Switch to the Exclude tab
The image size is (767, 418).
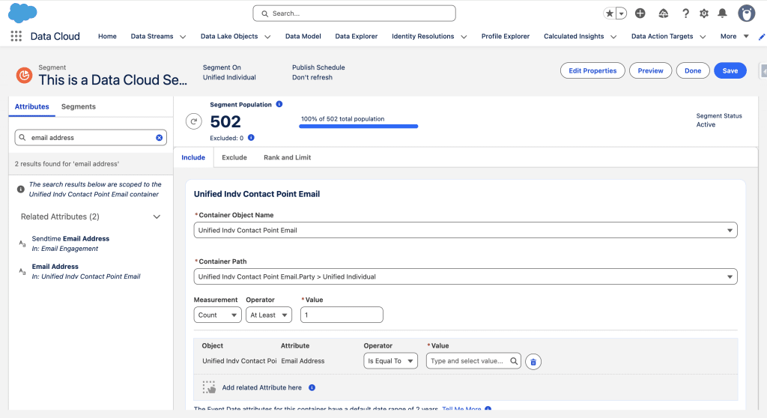pyautogui.click(x=234, y=157)
